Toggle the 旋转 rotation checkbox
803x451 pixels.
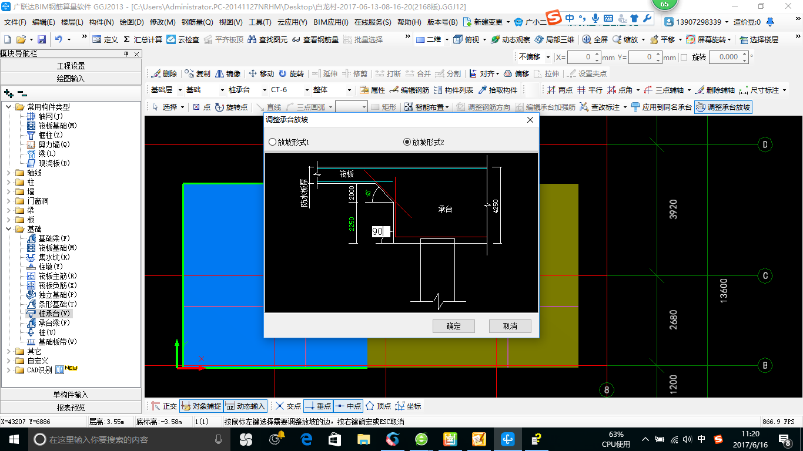point(684,57)
